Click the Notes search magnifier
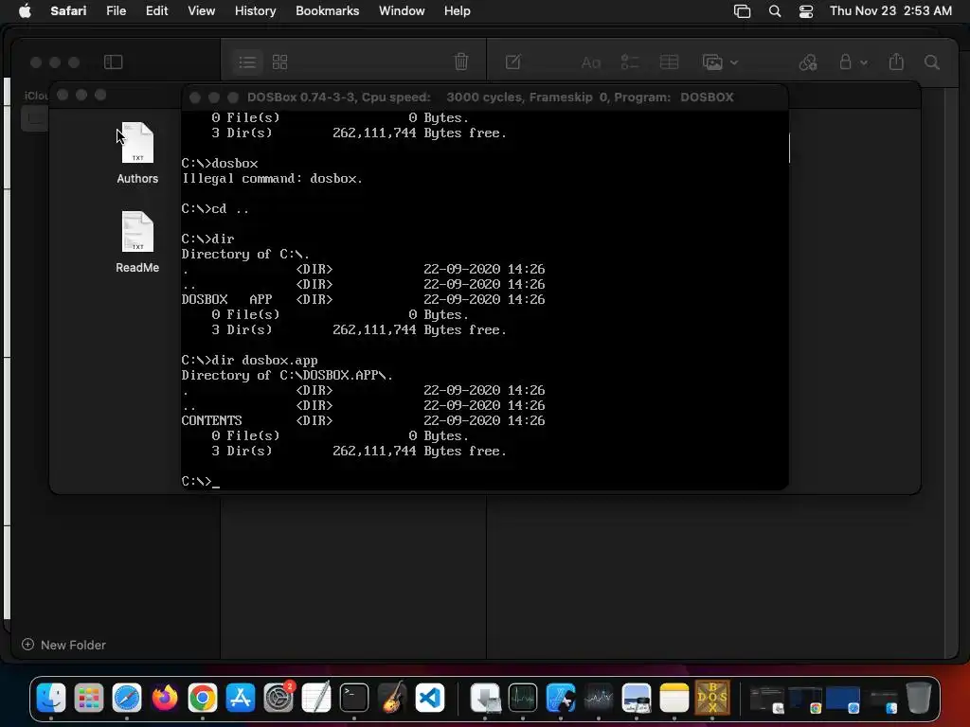970x727 pixels. [932, 62]
